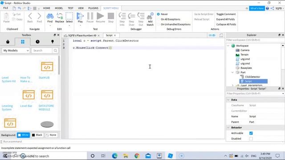Open Toolbox Recent clock tab
Viewport: 285px width, 160px height.
[37, 42]
